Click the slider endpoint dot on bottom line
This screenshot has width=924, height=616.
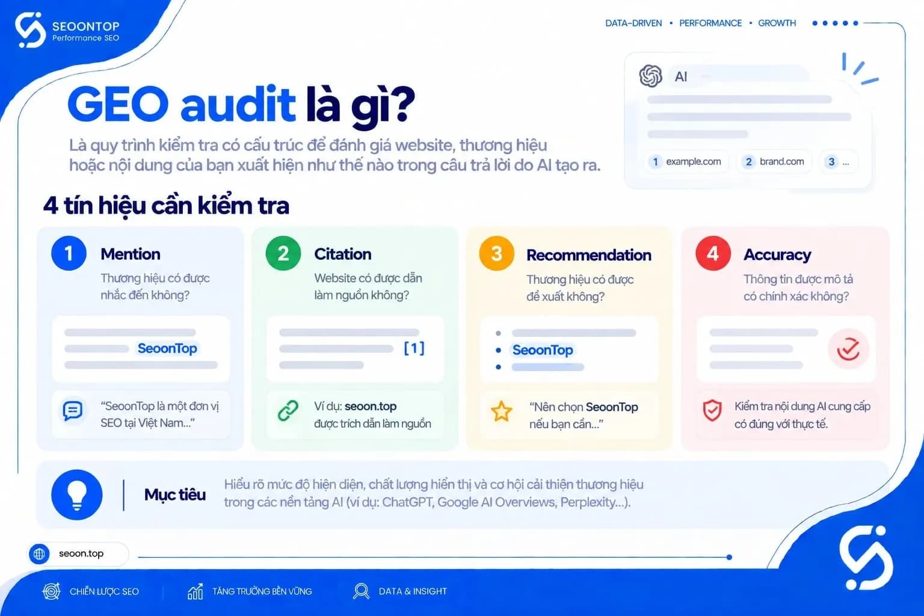click(729, 557)
